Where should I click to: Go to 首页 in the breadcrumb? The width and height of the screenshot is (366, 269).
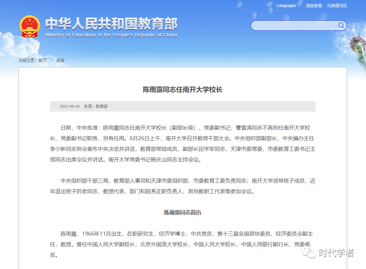42,60
